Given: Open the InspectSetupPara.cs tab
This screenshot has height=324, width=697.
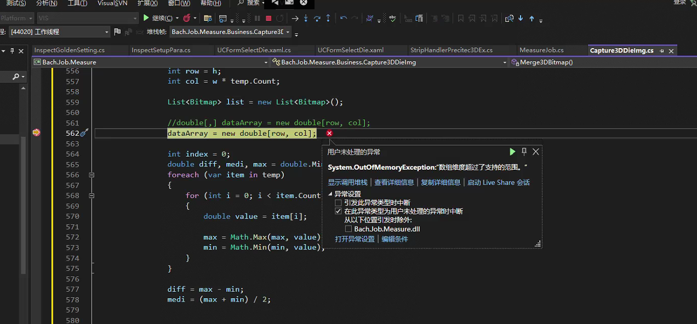Looking at the screenshot, I should (x=161, y=50).
